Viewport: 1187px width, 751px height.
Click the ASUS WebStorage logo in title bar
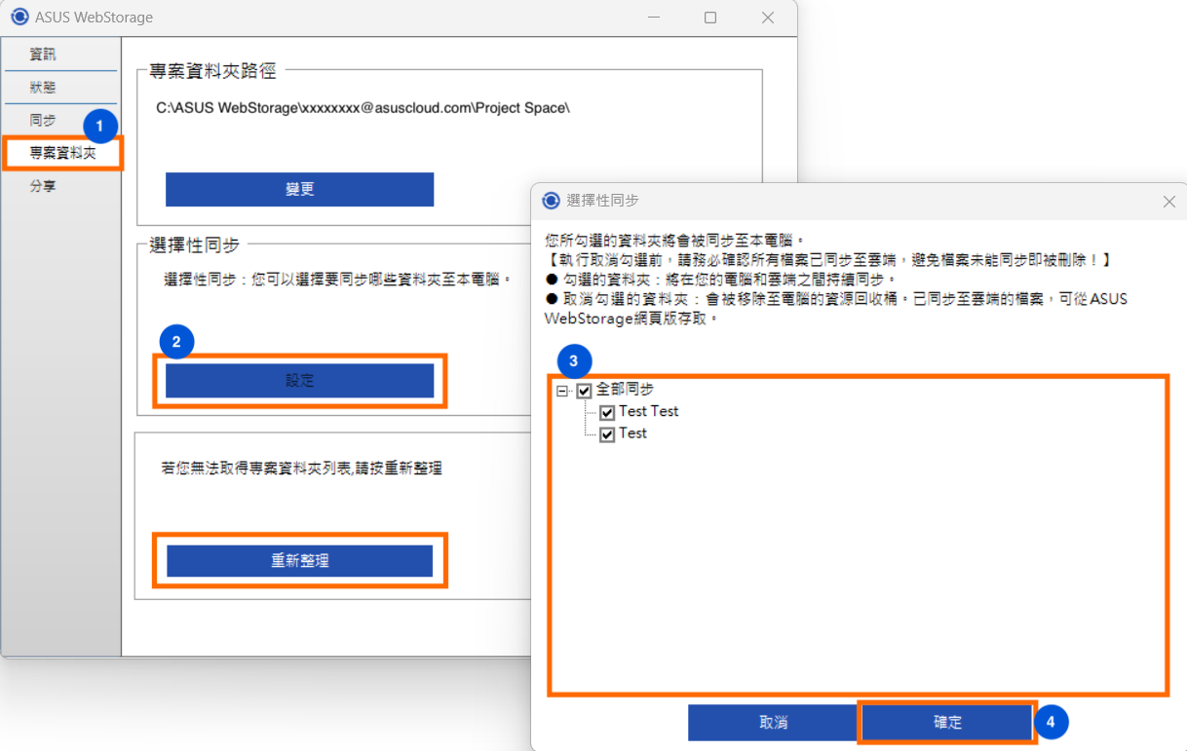19,18
